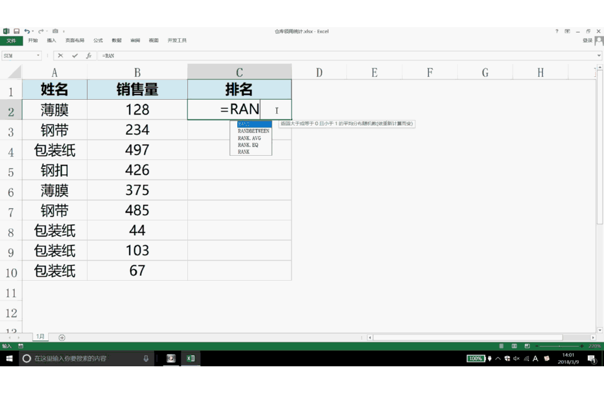Screen dimensions: 604x394
Task: Click the Redo arrow icon
Action: [x=41, y=31]
